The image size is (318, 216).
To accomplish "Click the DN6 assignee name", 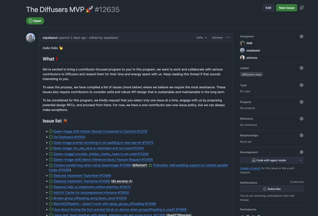I will pos(249,43).
